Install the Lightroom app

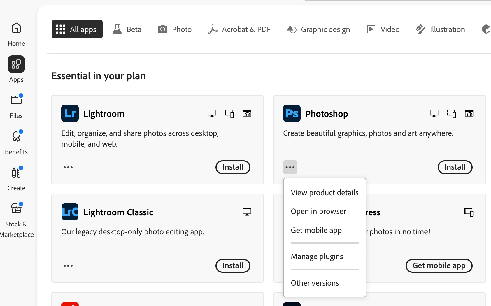[233, 167]
